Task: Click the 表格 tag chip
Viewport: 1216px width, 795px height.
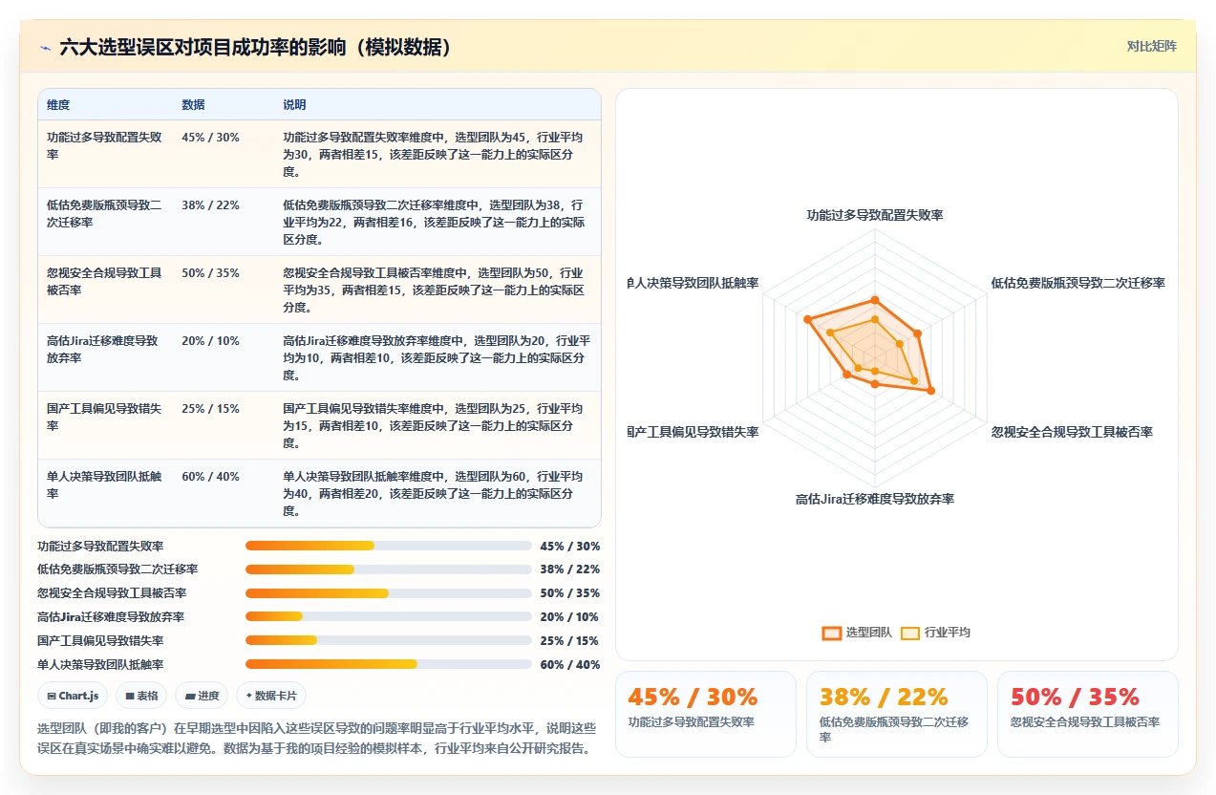Action: pos(141,696)
